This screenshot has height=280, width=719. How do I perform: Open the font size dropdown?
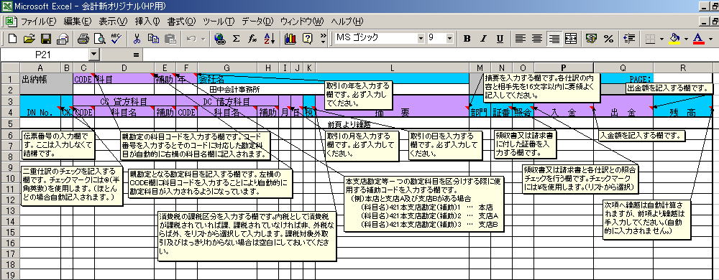click(x=449, y=39)
